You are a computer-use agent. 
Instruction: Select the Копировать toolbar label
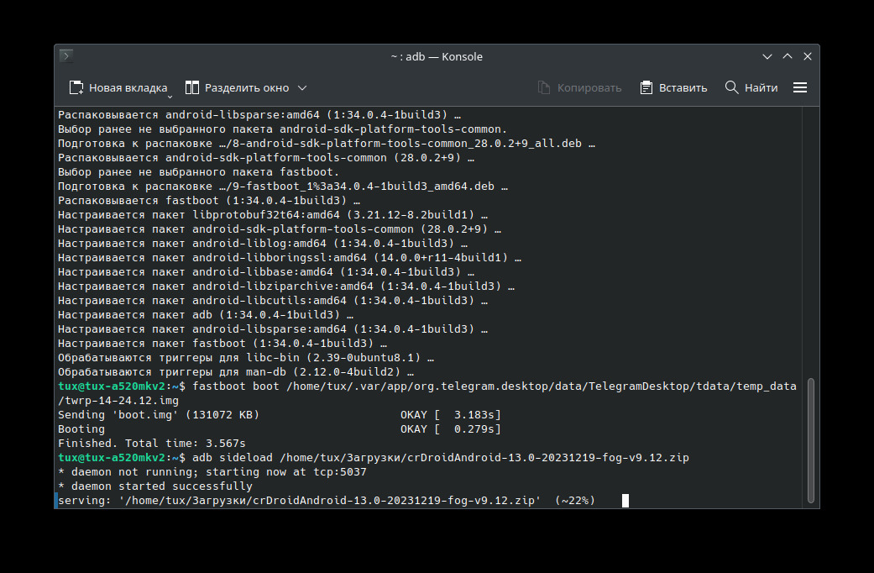tap(589, 87)
